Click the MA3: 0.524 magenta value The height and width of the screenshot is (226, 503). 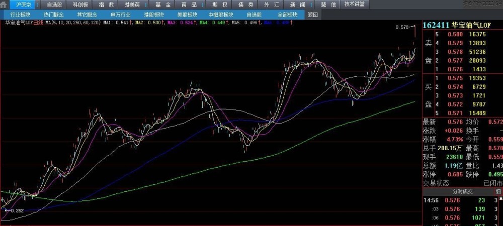tap(182, 23)
